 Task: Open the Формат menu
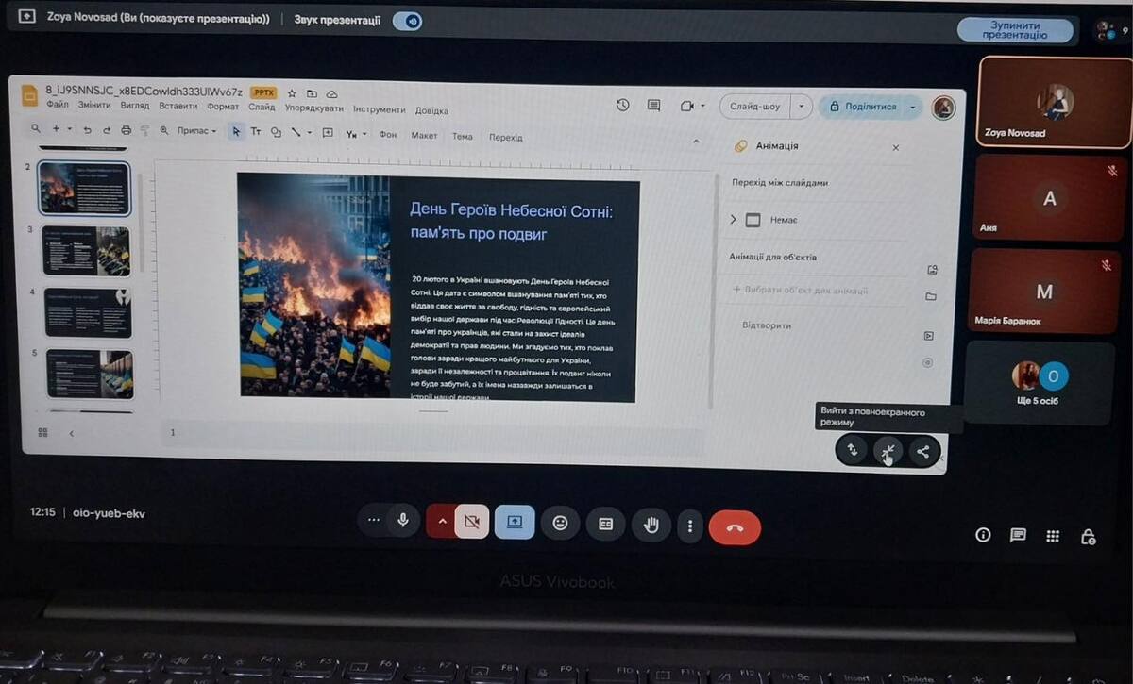tap(223, 108)
